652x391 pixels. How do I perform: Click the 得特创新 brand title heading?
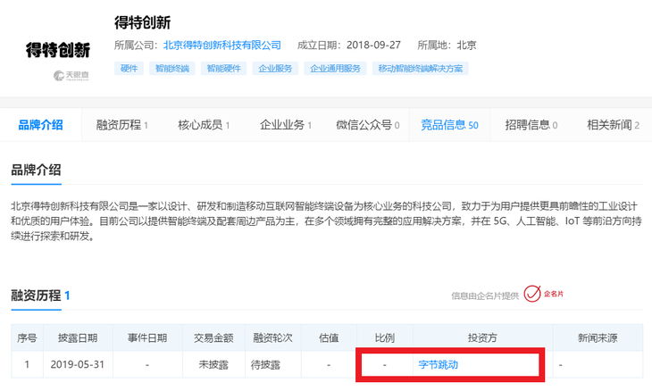pos(142,22)
